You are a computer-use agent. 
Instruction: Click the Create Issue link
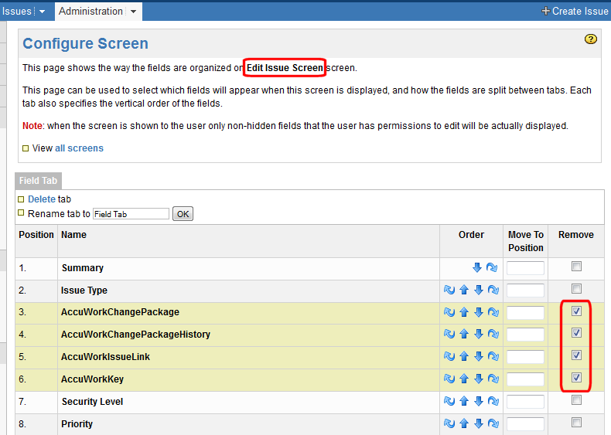coord(575,11)
